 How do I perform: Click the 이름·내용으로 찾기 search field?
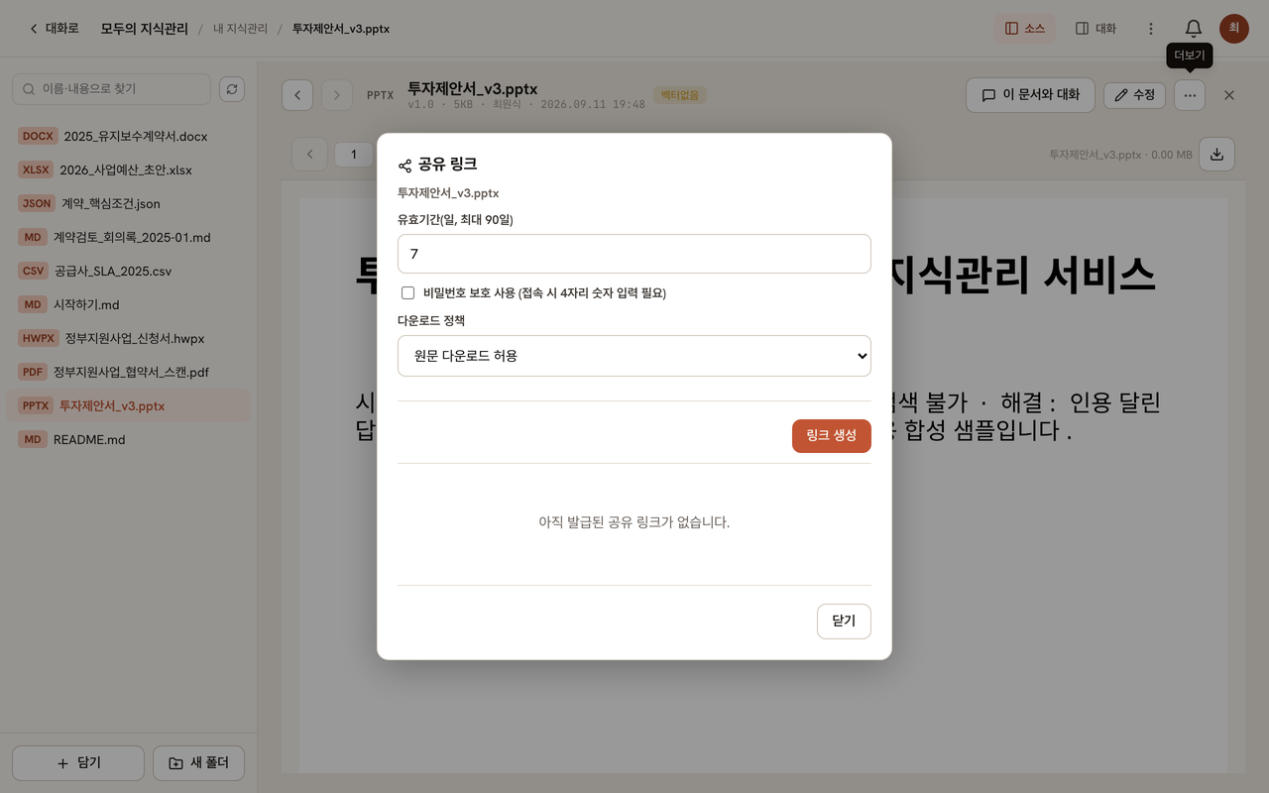tap(111, 89)
